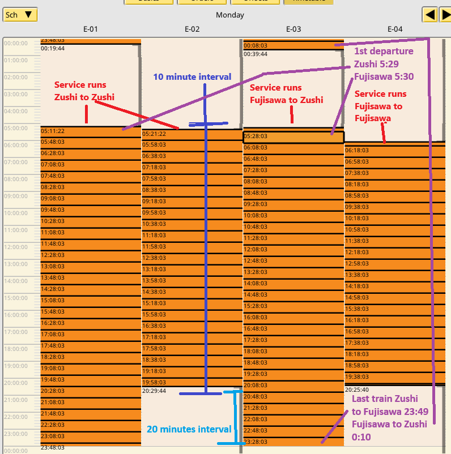Select the 06:08:03 trip in E-03
Viewport: 451px width, 454px height.
293,148
